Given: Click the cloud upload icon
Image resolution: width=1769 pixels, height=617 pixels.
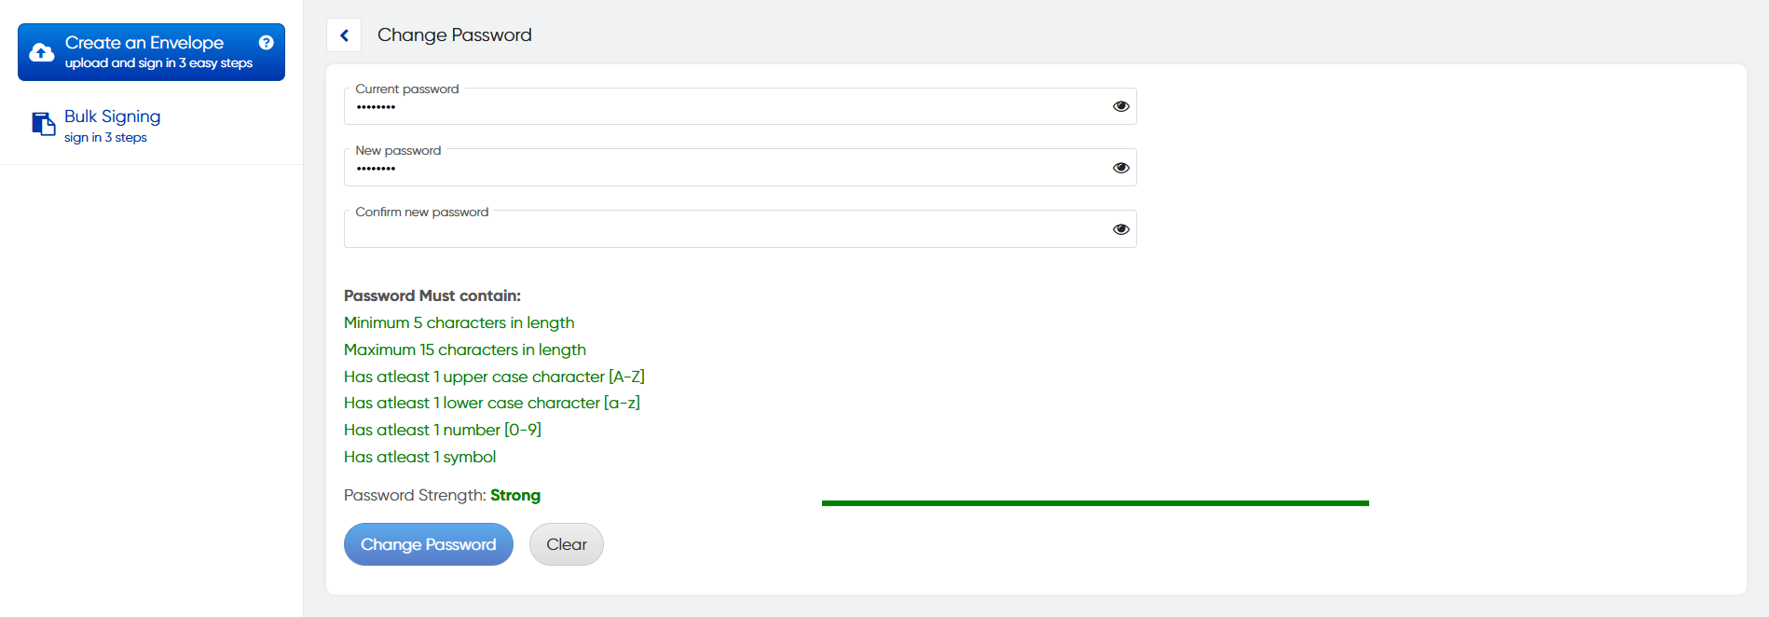Looking at the screenshot, I should (x=42, y=52).
